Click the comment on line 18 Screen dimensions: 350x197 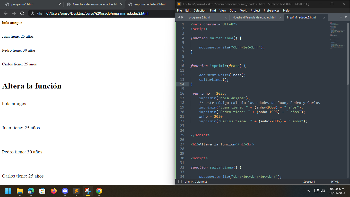(259, 103)
